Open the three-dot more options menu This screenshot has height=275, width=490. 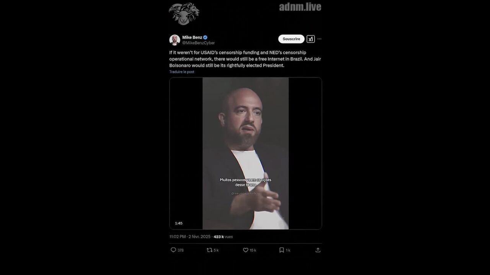(x=319, y=39)
